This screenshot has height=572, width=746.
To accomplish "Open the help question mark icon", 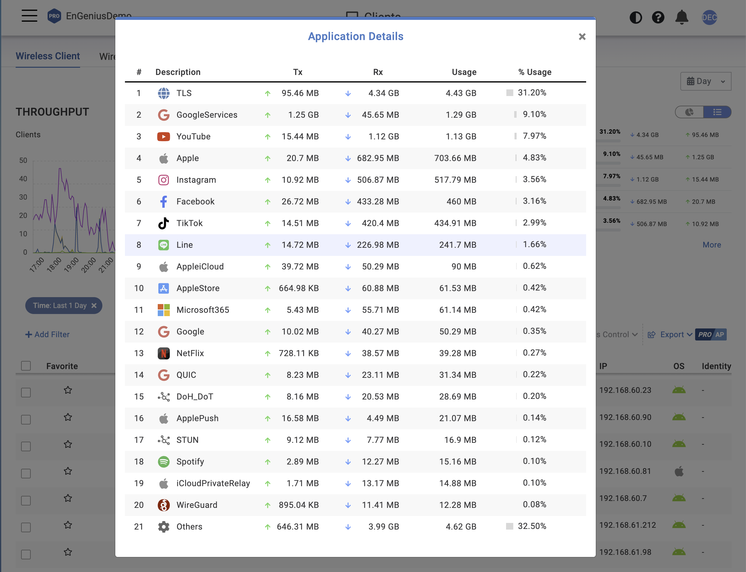I will coord(658,17).
